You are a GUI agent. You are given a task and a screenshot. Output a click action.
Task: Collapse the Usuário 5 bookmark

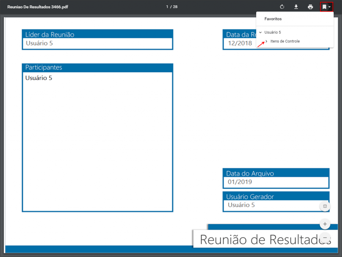pos(261,32)
